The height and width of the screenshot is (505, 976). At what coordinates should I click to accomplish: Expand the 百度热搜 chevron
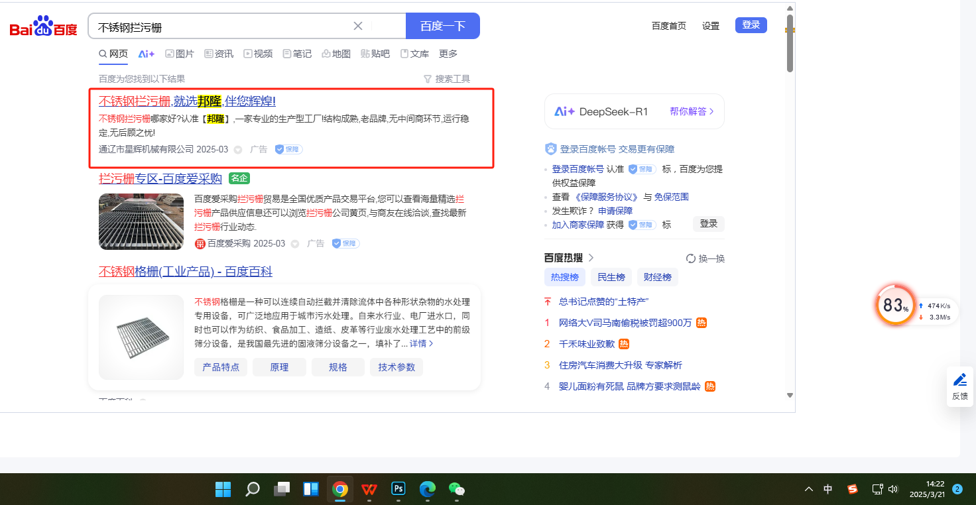coord(591,258)
